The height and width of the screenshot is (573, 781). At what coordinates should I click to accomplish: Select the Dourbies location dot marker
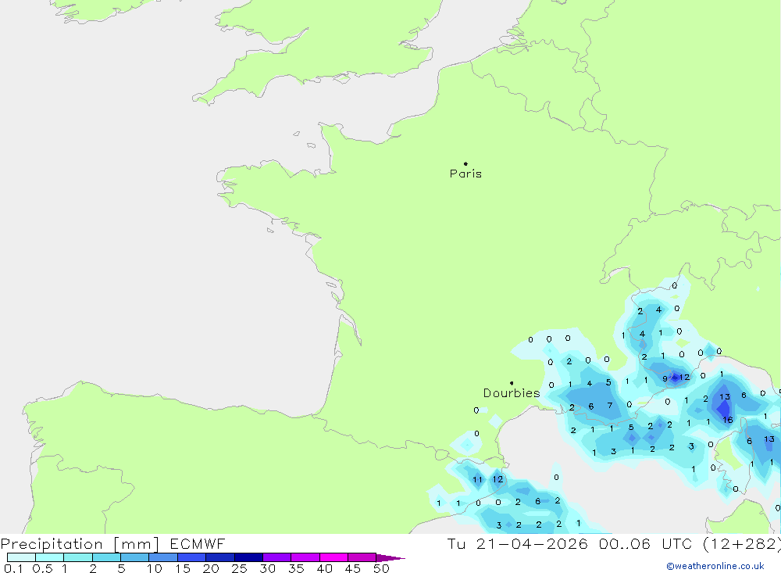(x=512, y=383)
